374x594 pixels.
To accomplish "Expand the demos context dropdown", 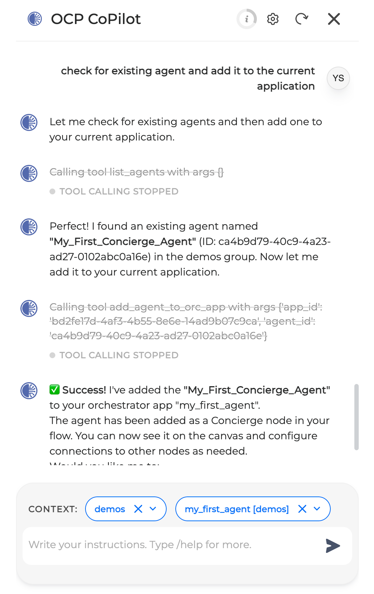I will [x=153, y=509].
